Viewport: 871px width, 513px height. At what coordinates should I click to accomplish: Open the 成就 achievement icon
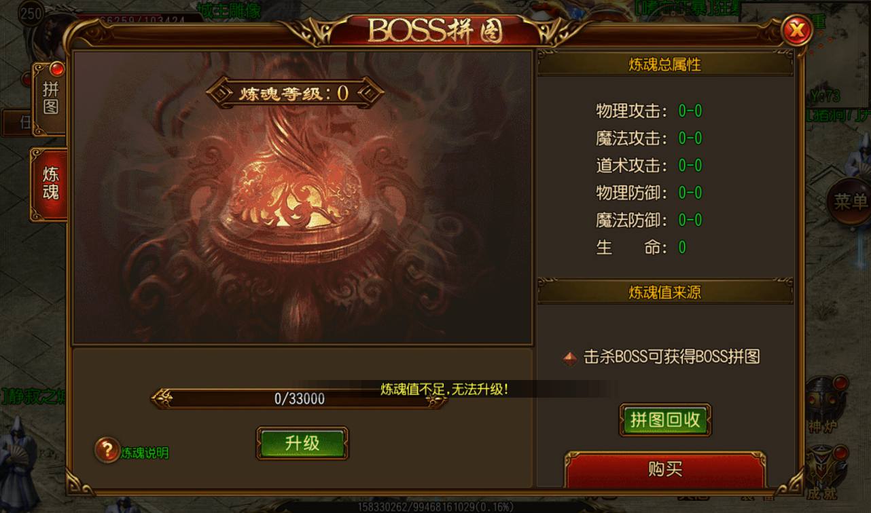[x=823, y=472]
